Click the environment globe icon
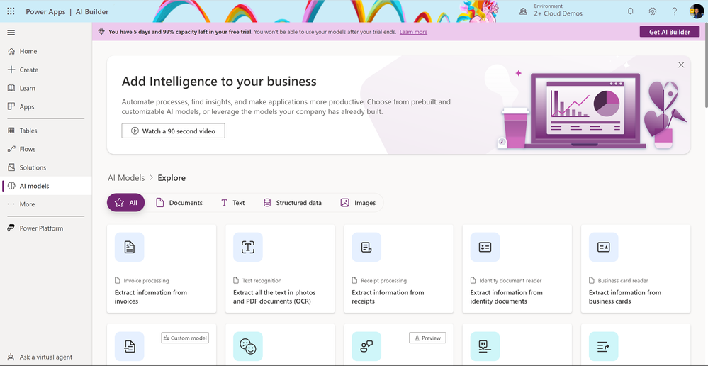708x366 pixels. (523, 11)
